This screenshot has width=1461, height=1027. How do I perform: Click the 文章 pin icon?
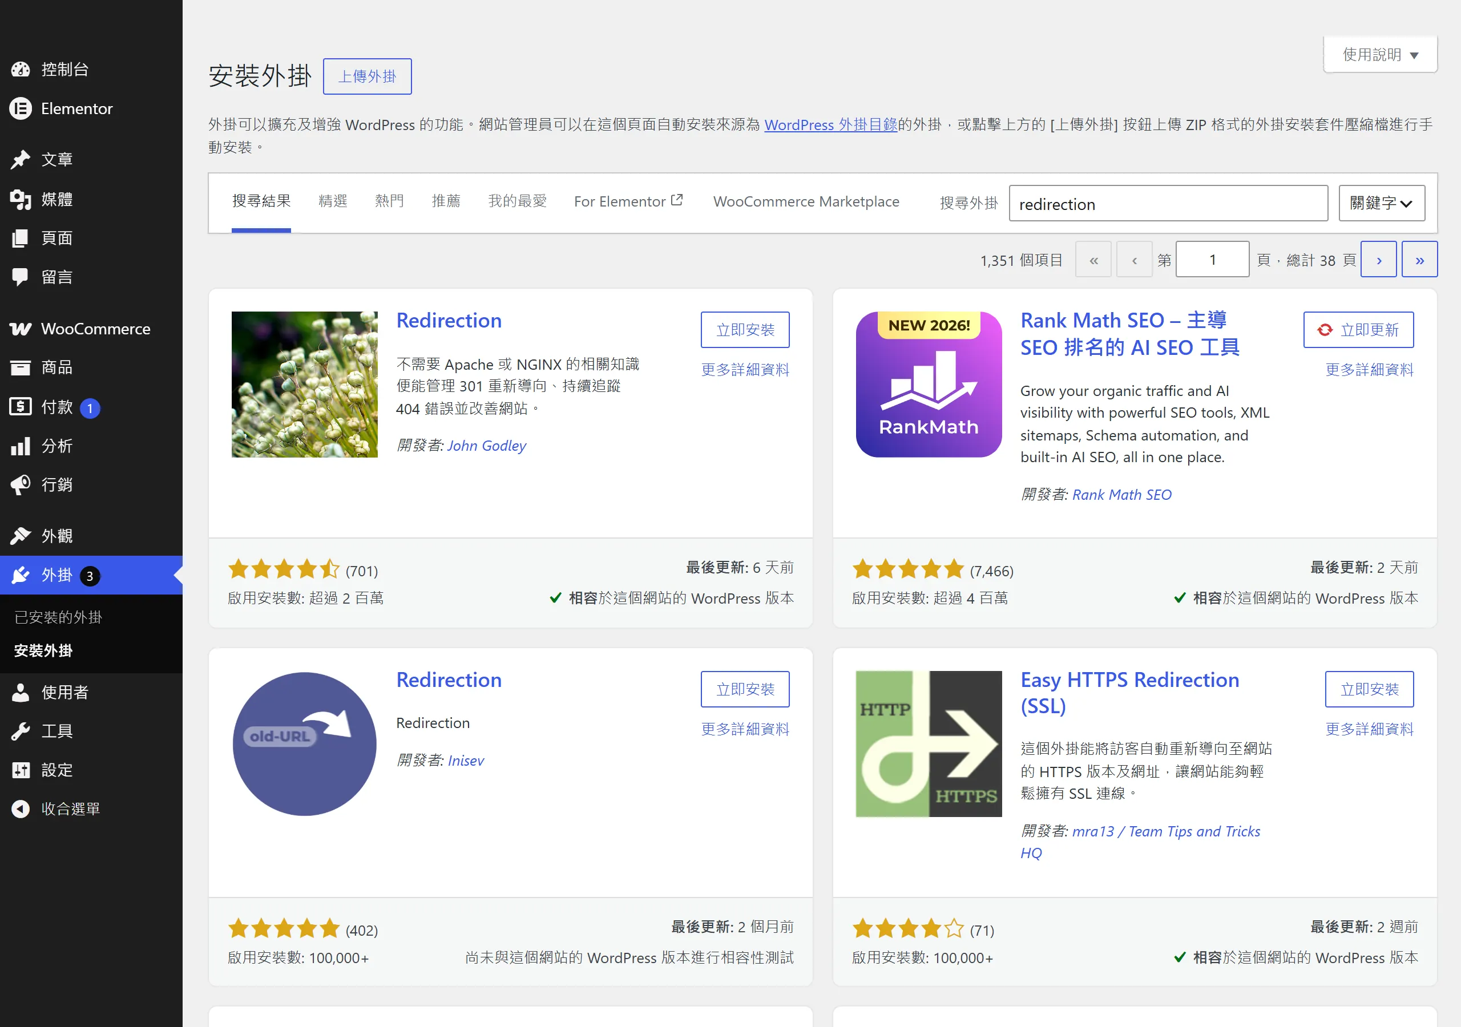21,160
